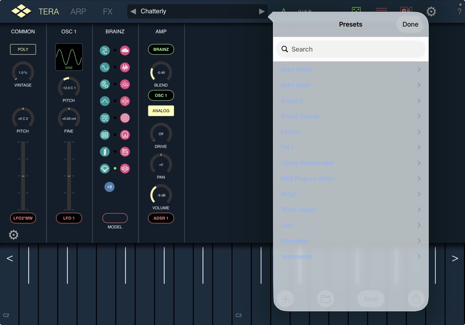Choose the teal triple-wavy-lines BRAINZ model icon

point(105,118)
